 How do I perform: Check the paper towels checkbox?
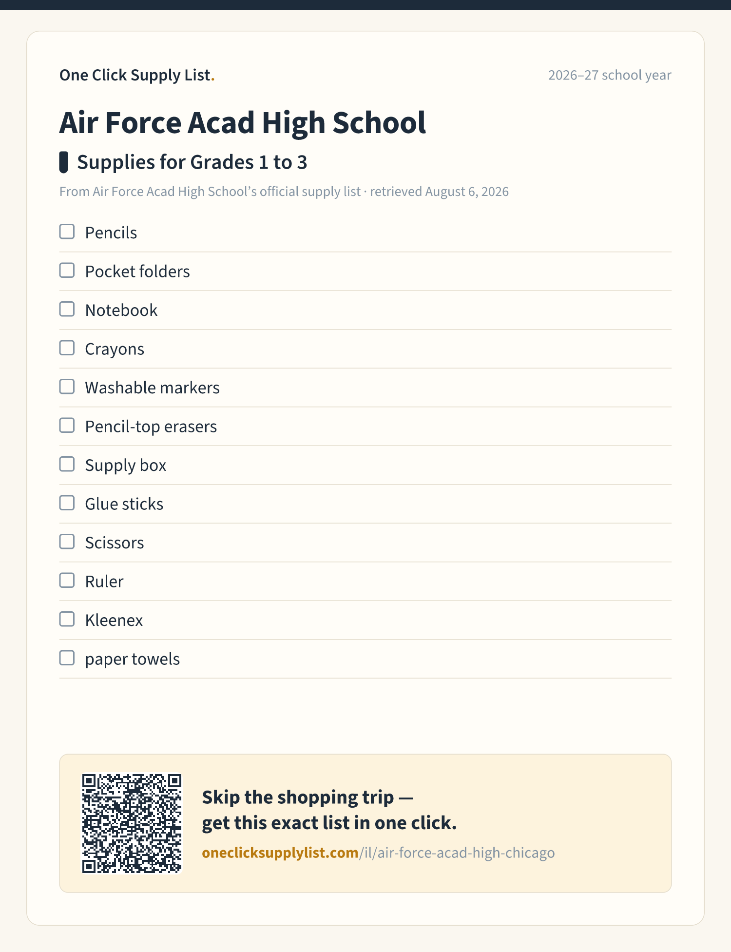click(67, 658)
